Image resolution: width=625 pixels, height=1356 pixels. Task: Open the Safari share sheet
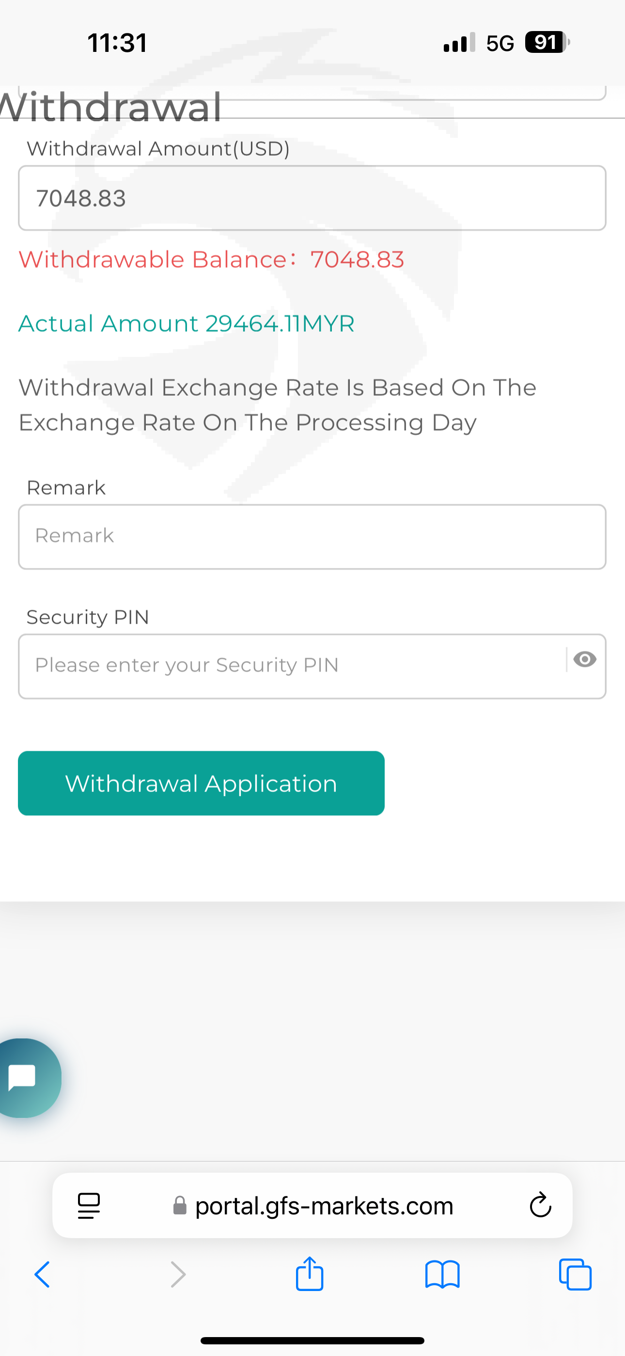pos(309,1274)
